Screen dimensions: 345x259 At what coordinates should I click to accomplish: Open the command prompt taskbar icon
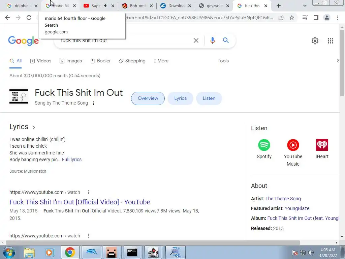click(132, 252)
